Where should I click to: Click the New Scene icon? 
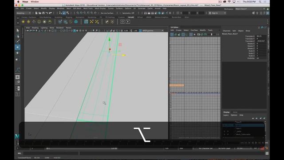pos(36,13)
